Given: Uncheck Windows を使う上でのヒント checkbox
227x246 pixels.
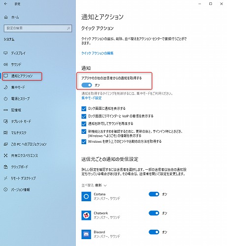Looking at the screenshot, I should 84,142.
